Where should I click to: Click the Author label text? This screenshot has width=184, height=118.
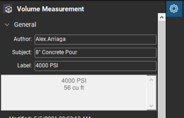[x=23, y=39]
